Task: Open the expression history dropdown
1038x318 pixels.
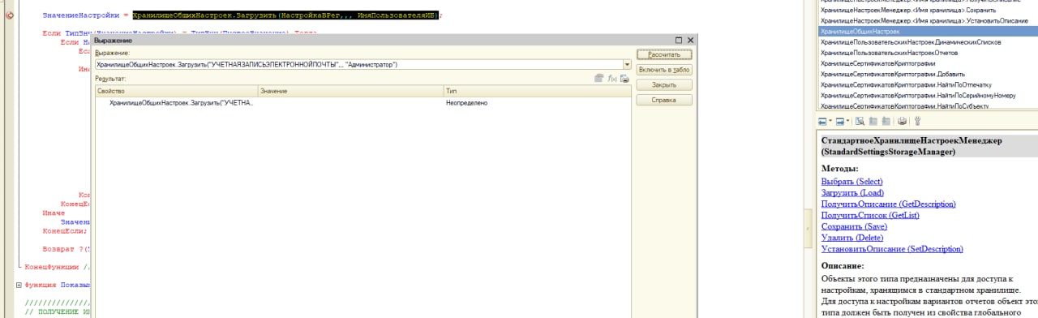Action: pos(627,64)
